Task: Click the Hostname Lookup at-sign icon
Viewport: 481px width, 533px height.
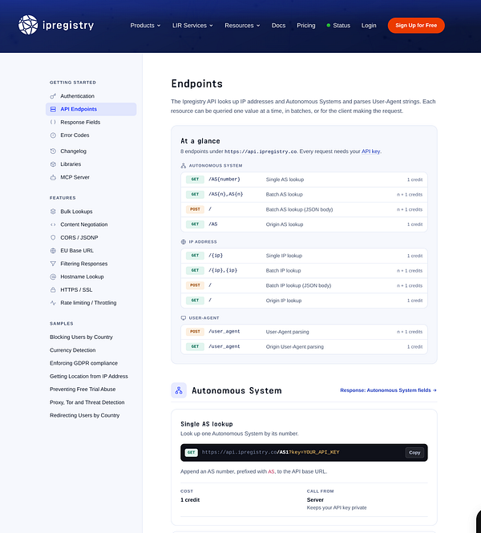Action: point(53,277)
